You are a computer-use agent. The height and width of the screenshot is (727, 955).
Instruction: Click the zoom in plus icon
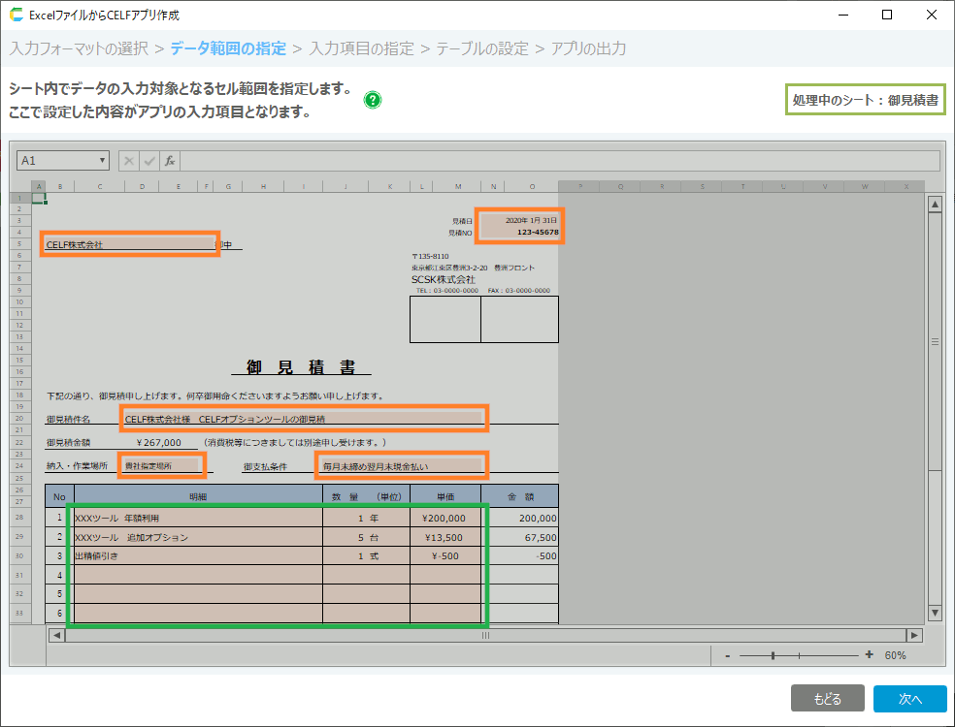(869, 655)
